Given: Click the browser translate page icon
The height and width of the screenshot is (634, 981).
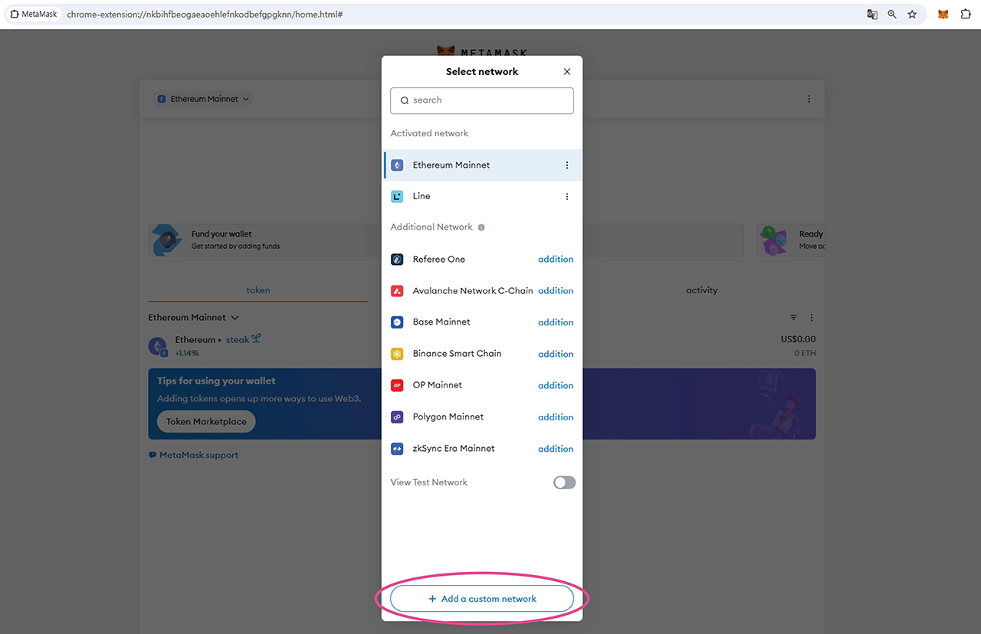Looking at the screenshot, I should [x=872, y=14].
